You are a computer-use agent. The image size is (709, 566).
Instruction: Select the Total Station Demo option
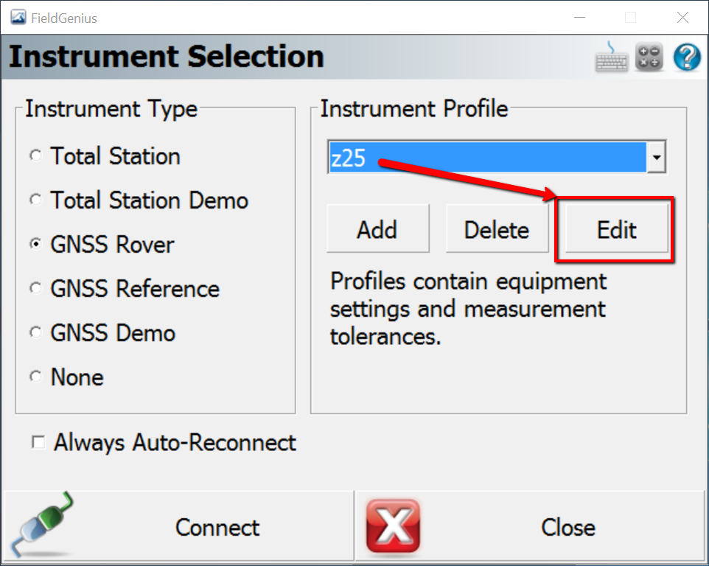[35, 200]
